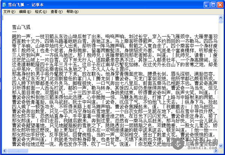
Task: Close the 雪山飞狐 Notepad window
Action: pyautogui.click(x=220, y=5)
